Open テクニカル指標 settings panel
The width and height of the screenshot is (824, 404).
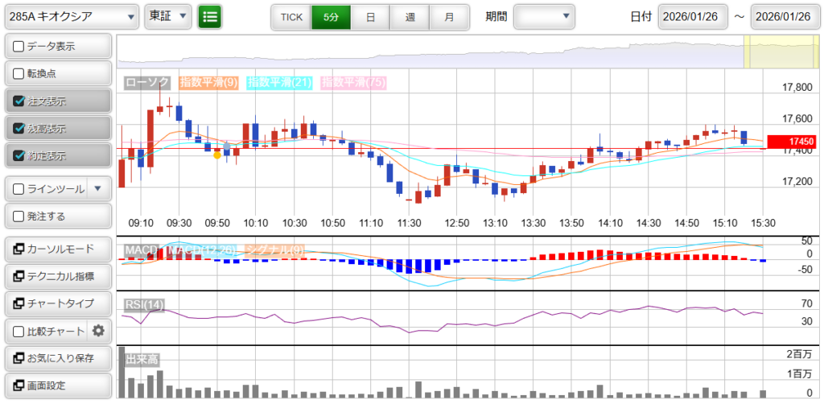coord(57,276)
